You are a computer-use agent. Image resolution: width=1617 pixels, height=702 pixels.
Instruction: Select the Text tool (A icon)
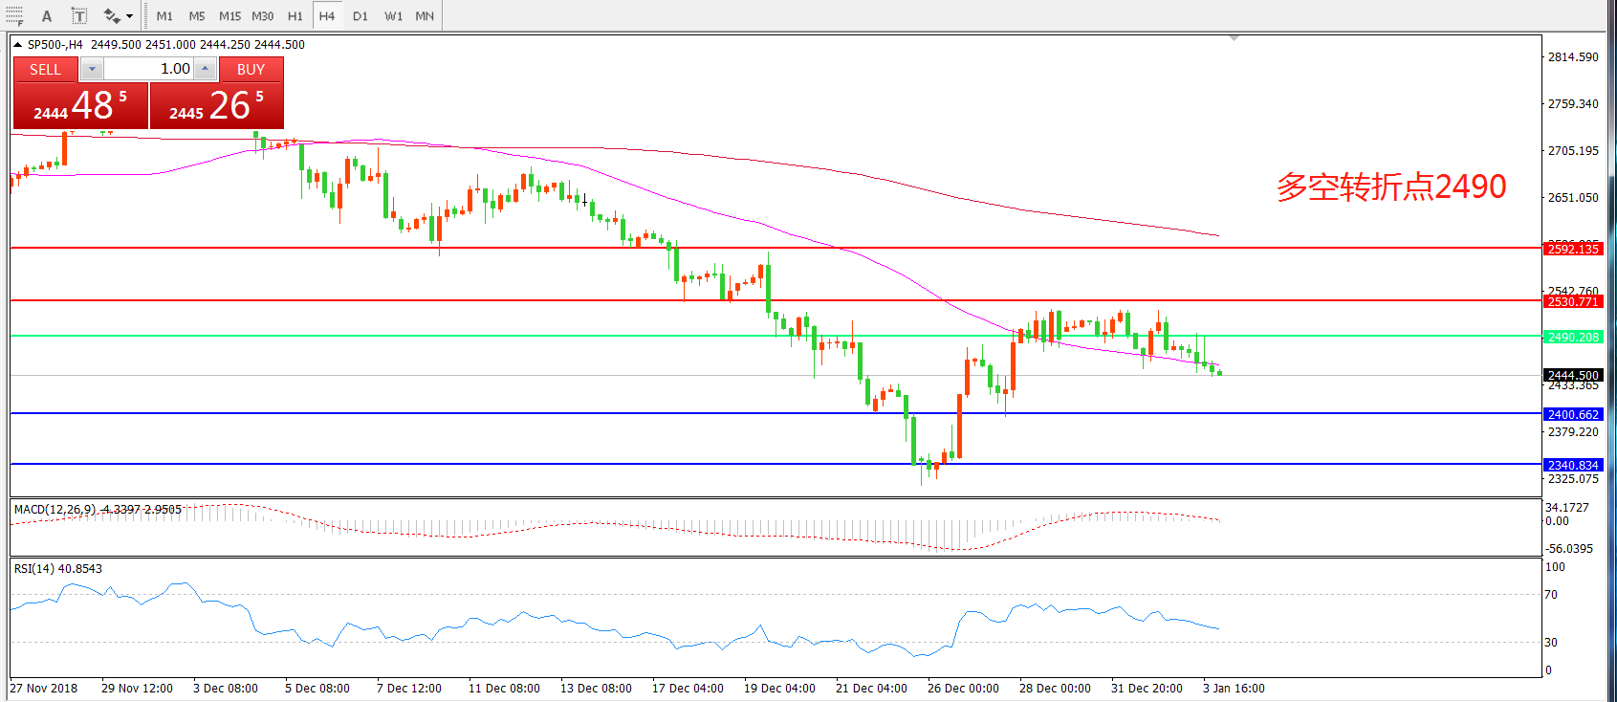click(x=47, y=15)
